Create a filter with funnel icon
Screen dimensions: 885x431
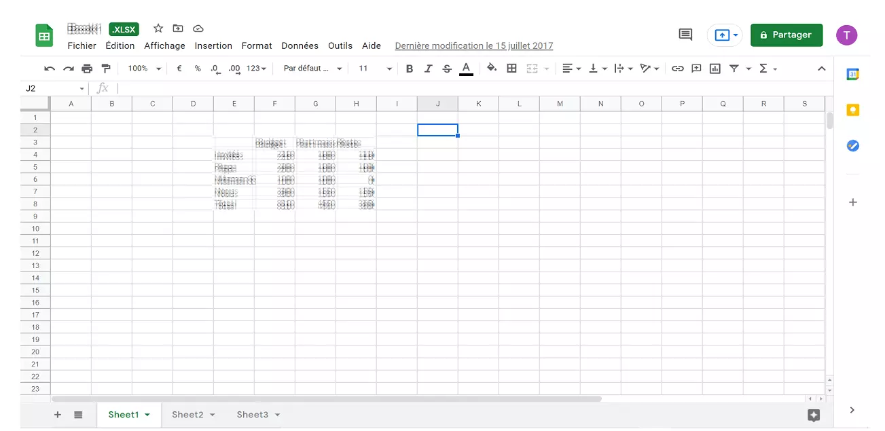(x=734, y=69)
